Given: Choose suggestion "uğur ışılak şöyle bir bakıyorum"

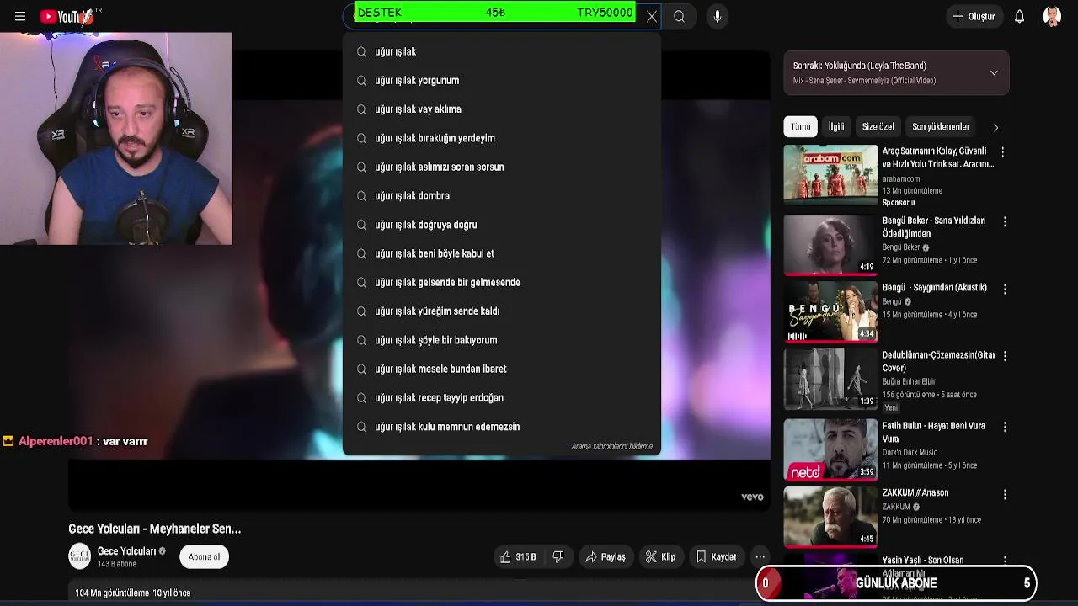Looking at the screenshot, I should tap(502, 340).
